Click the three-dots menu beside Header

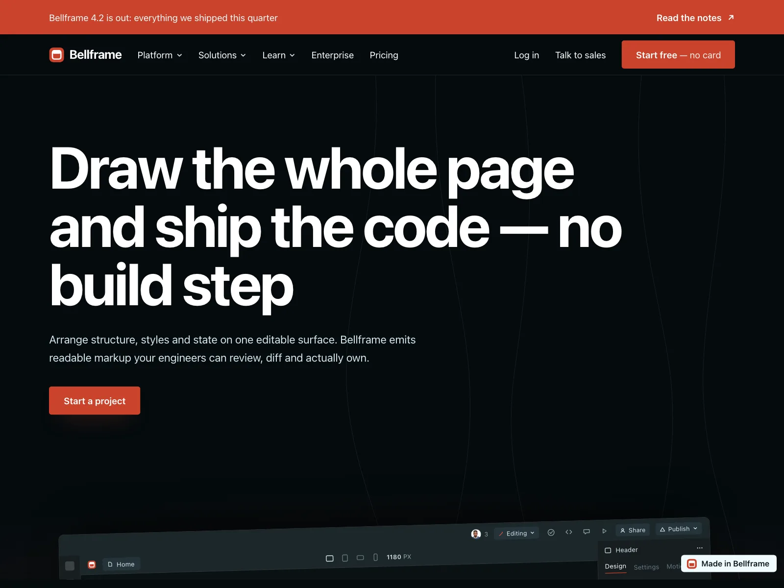pyautogui.click(x=700, y=548)
